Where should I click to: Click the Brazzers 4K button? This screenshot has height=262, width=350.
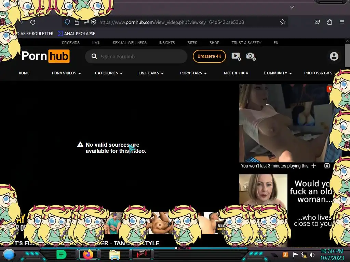click(x=209, y=56)
